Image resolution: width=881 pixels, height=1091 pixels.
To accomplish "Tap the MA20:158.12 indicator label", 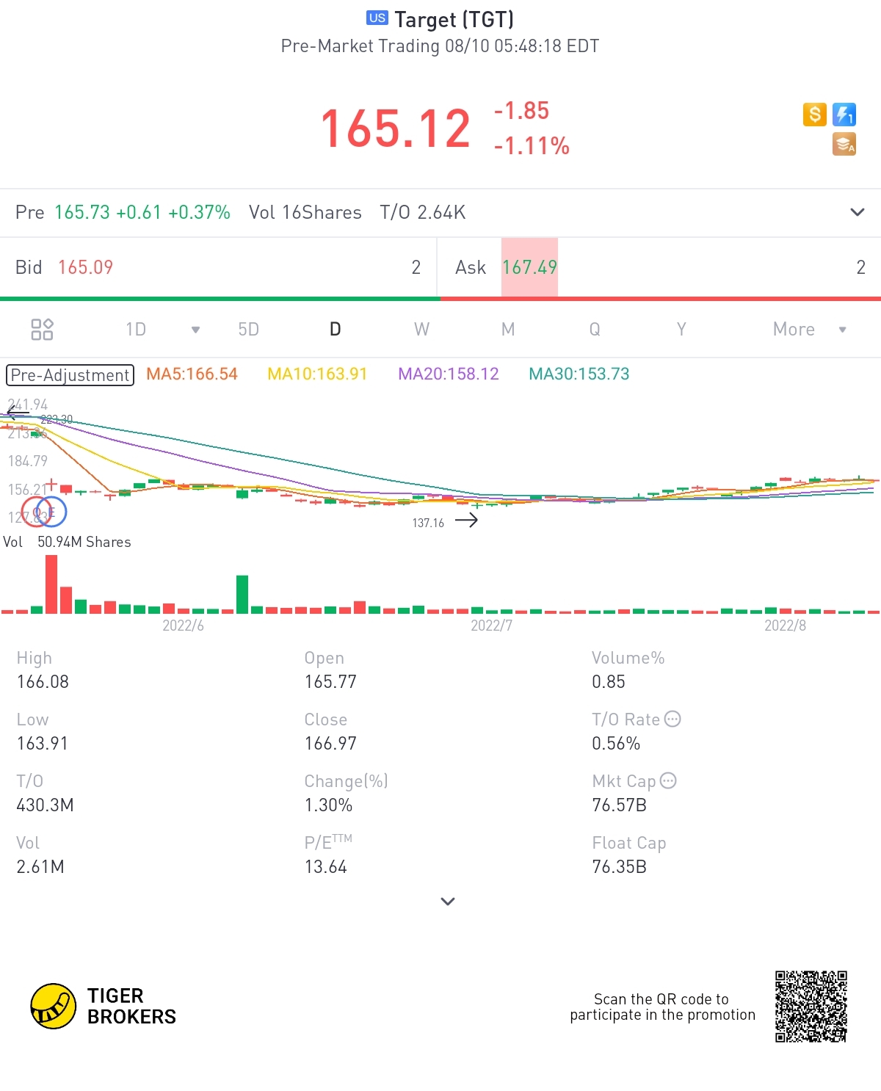I will point(449,374).
